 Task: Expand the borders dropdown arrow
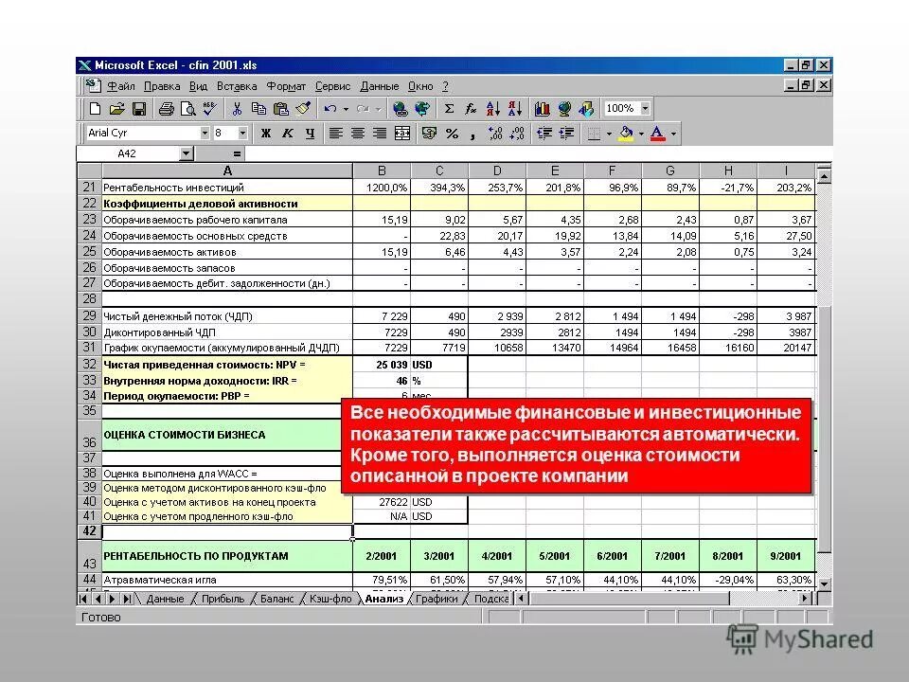tap(609, 134)
